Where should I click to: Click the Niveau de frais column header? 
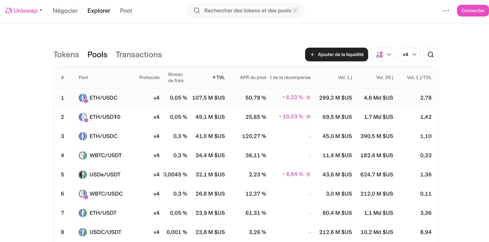(x=176, y=77)
